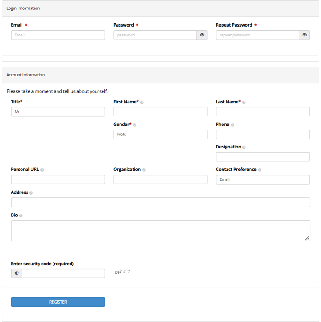Click the Organization help icon
The width and height of the screenshot is (321, 322).
pos(144,170)
